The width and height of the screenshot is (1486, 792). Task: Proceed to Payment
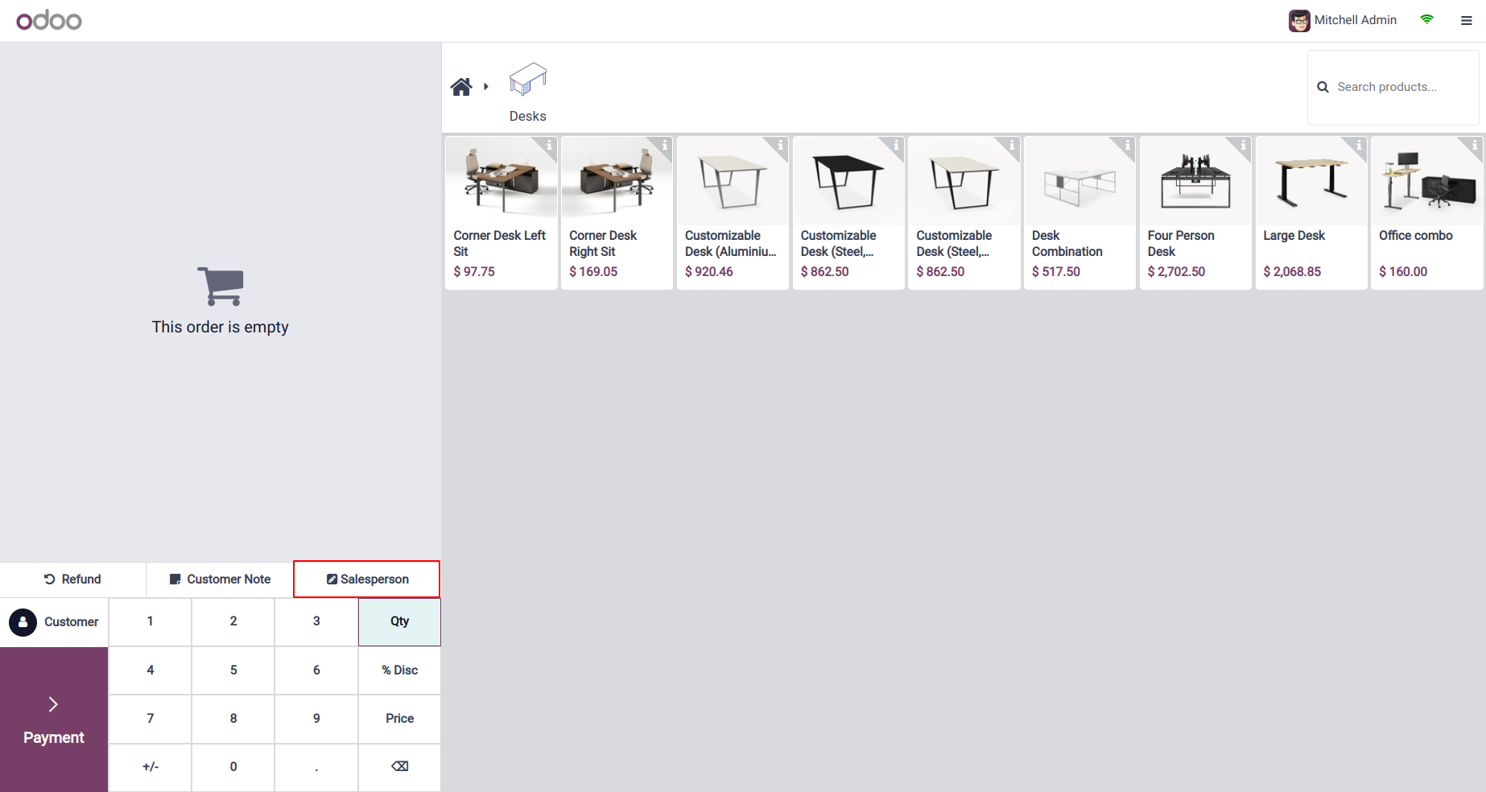[54, 720]
